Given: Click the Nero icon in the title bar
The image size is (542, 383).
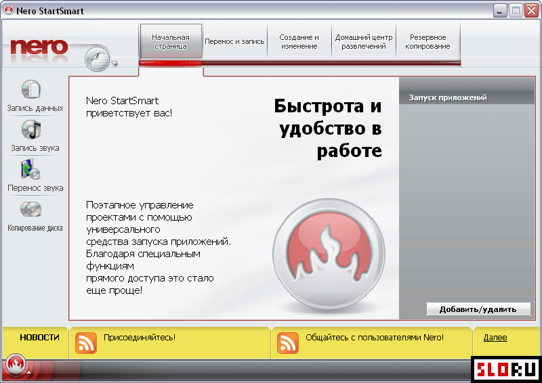Looking at the screenshot, I should 9,10.
